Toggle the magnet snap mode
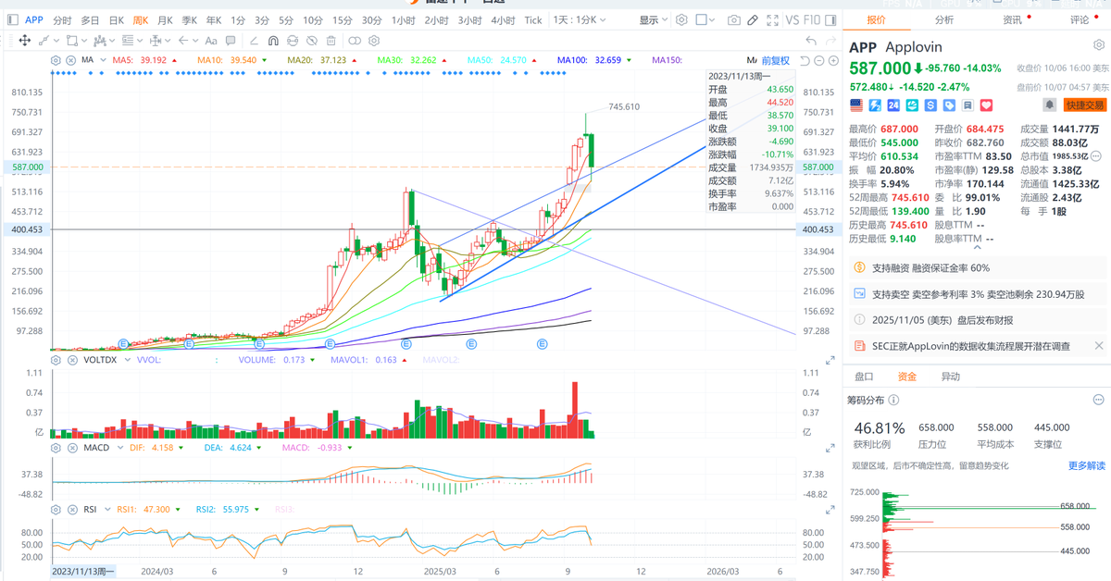Viewport: 1111px width, 581px height. point(273,41)
